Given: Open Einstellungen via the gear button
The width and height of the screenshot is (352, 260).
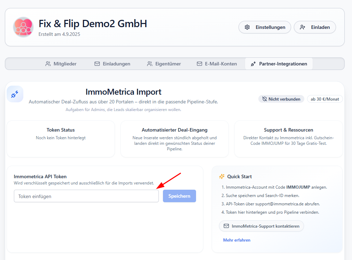Looking at the screenshot, I should point(265,27).
